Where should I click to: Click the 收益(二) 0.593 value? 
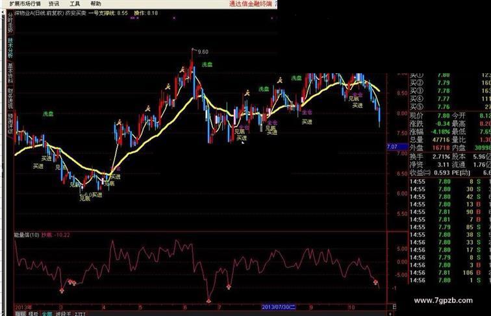click(441, 173)
